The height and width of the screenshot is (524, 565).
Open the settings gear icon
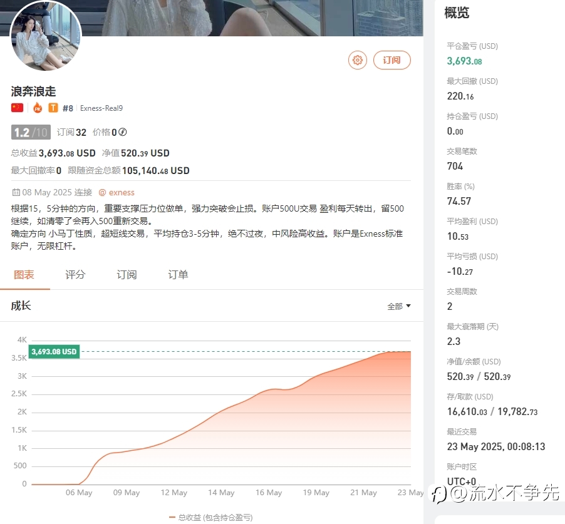[x=358, y=60]
